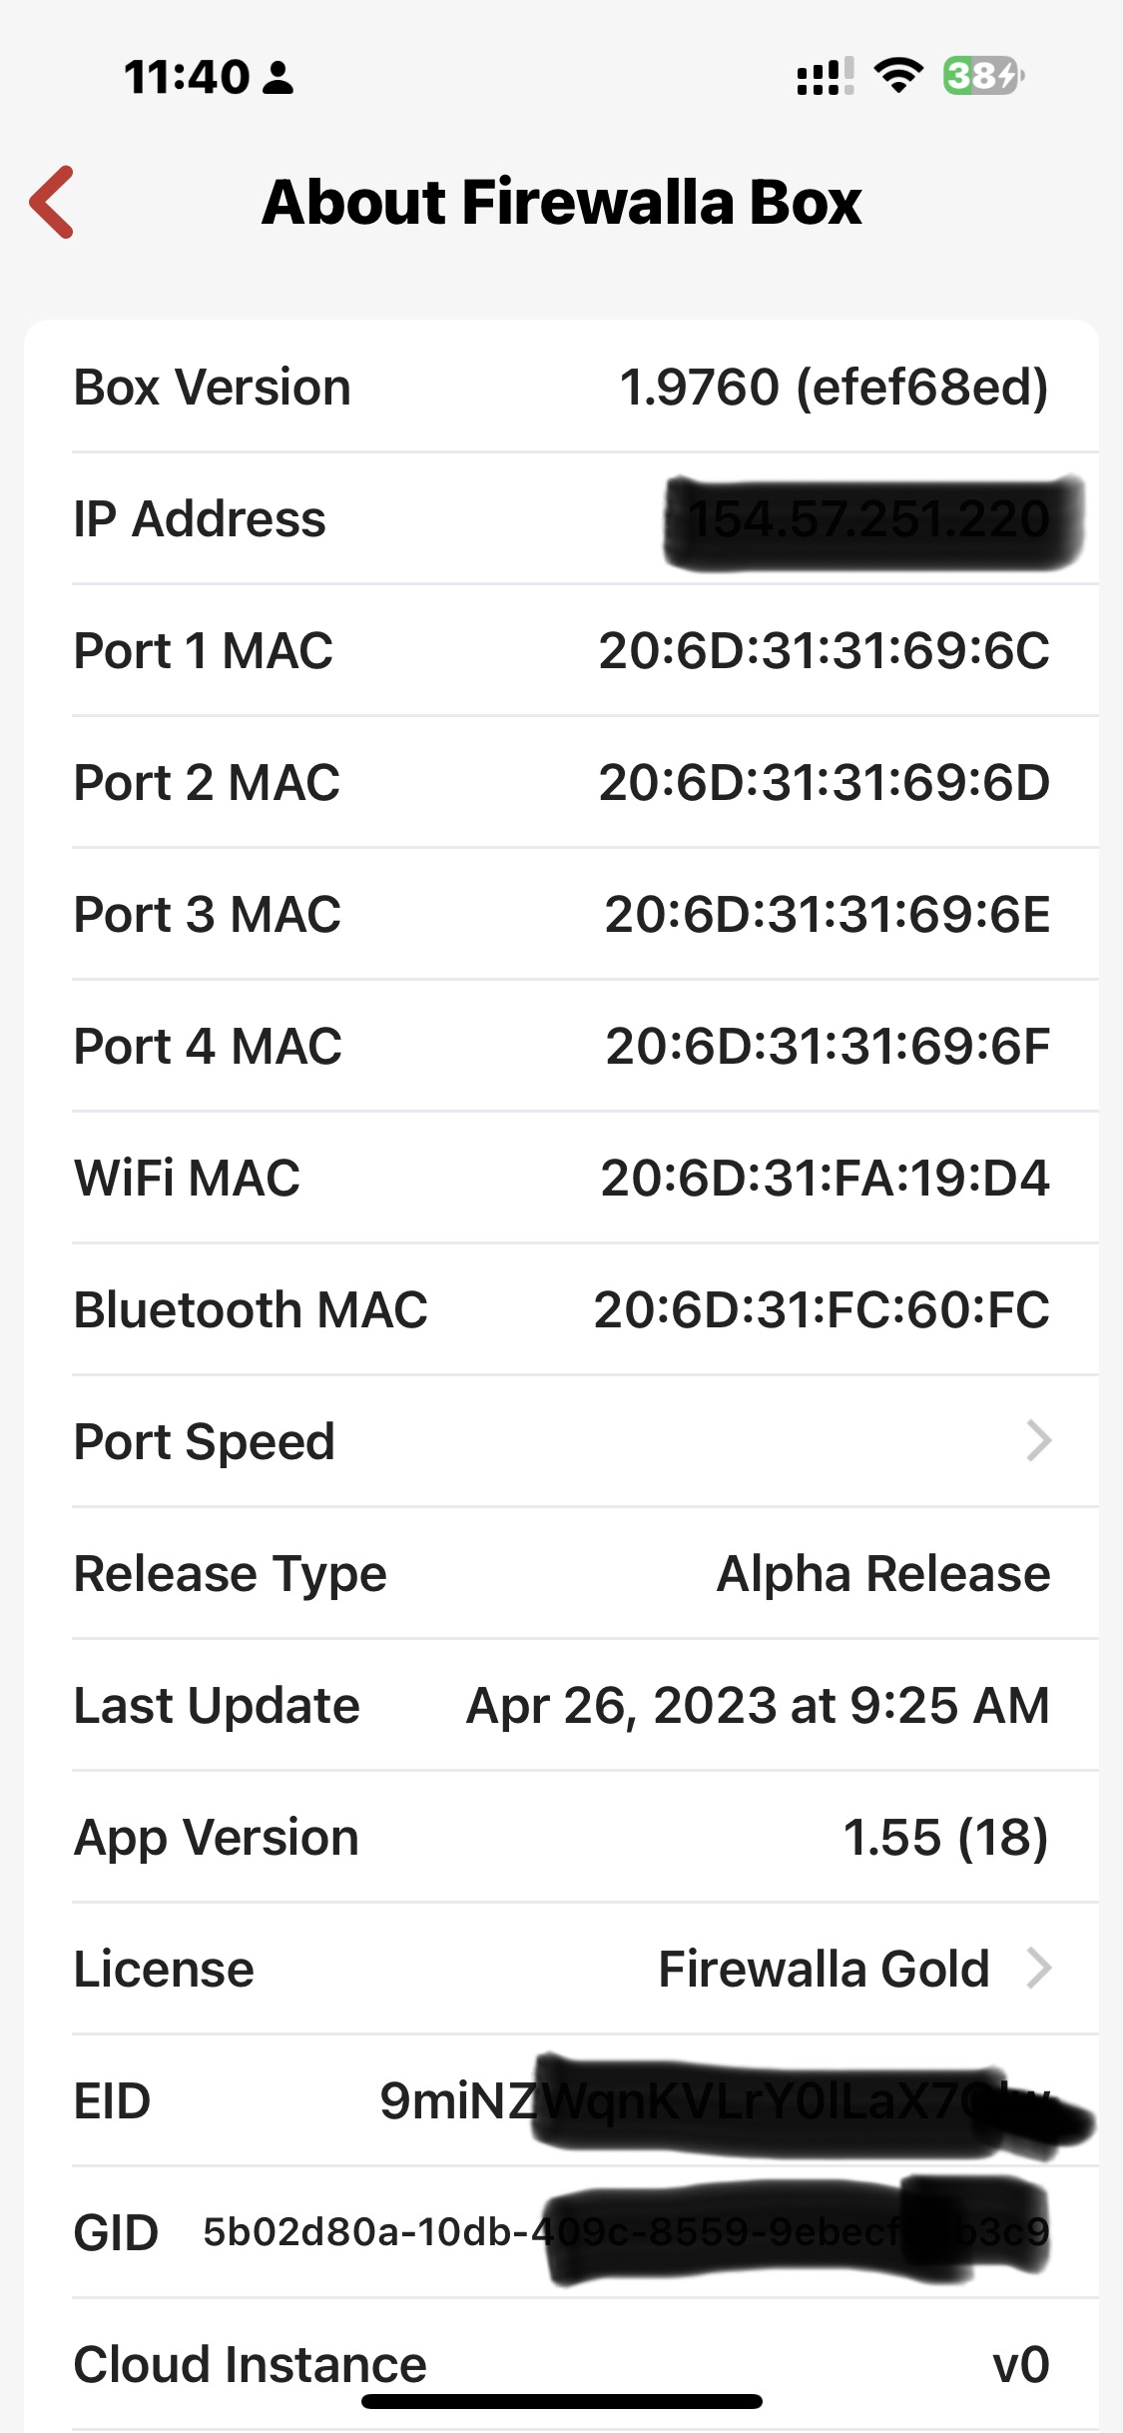Select the Port 2 MAC address value
1123x2433 pixels.
[824, 783]
